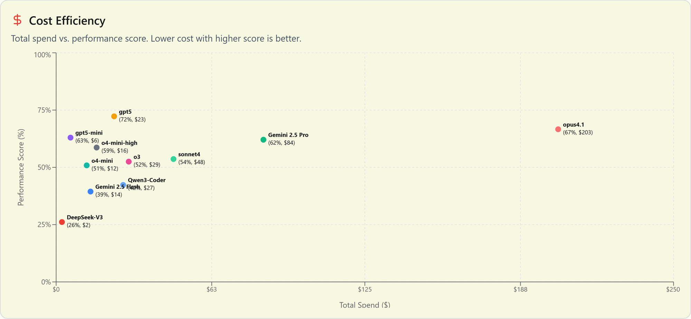Select the opus4.1 data point
691x319 pixels.
[558, 129]
